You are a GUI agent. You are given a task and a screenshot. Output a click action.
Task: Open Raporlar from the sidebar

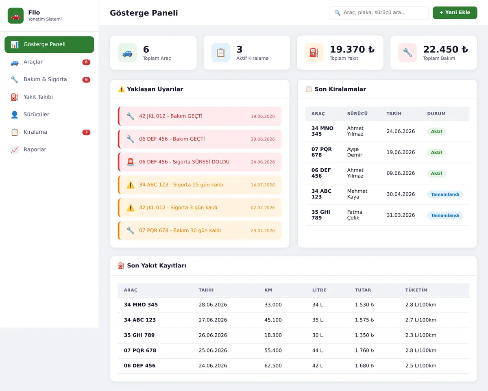pos(49,150)
